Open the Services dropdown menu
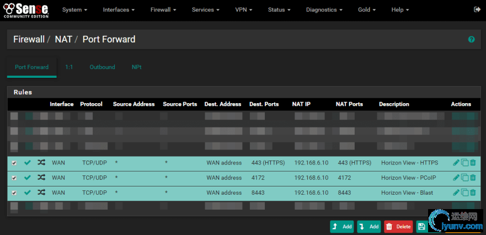This screenshot has width=486, height=235. click(x=206, y=9)
